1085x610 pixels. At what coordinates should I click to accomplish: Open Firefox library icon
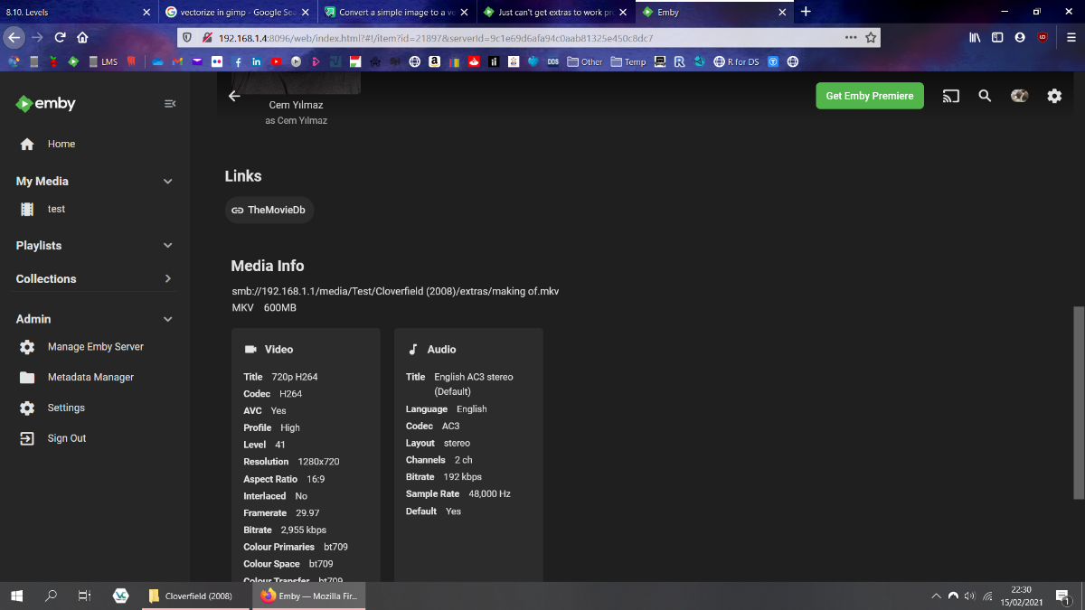click(975, 38)
